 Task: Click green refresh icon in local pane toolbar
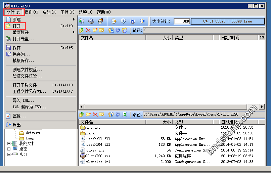tap(125, 115)
